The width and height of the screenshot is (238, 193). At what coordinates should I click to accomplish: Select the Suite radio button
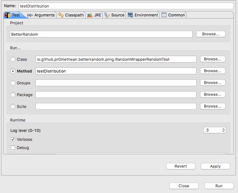13,107
